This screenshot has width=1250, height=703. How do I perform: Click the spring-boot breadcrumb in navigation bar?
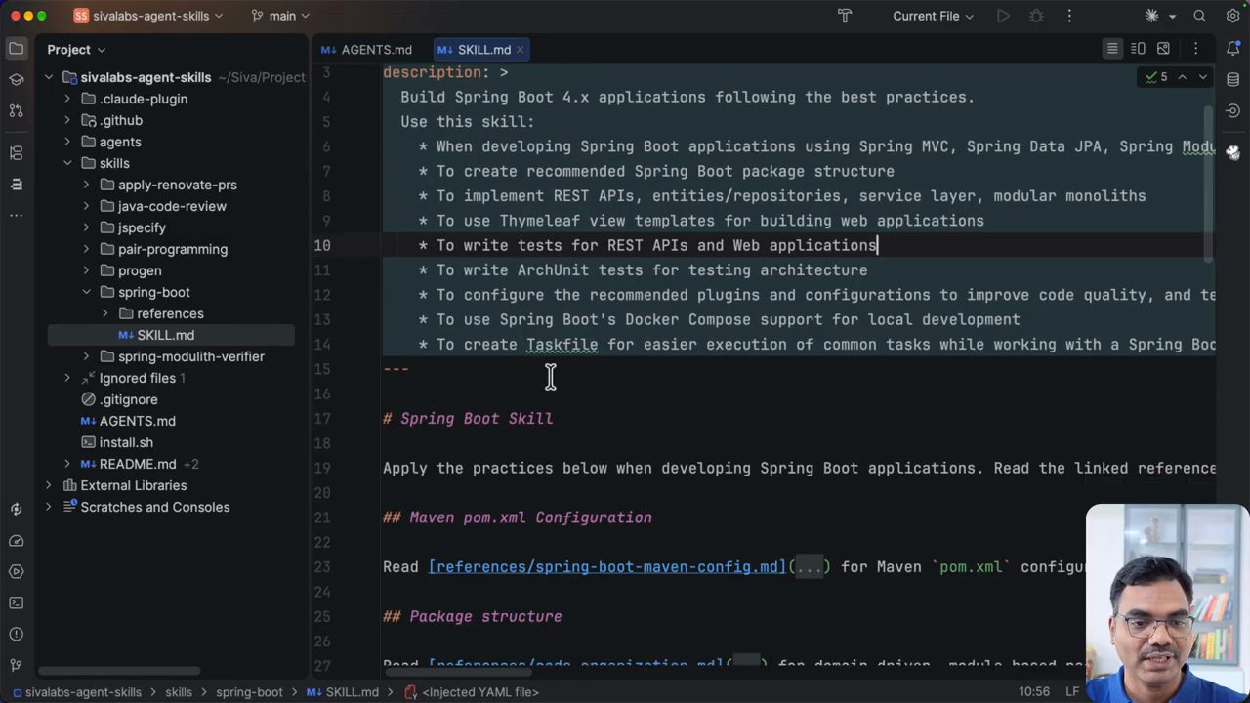click(x=249, y=692)
